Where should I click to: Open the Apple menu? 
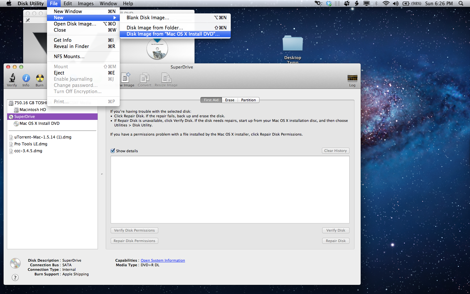point(9,3)
